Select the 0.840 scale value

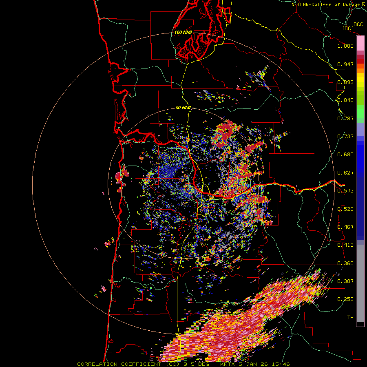pyautogui.click(x=345, y=100)
